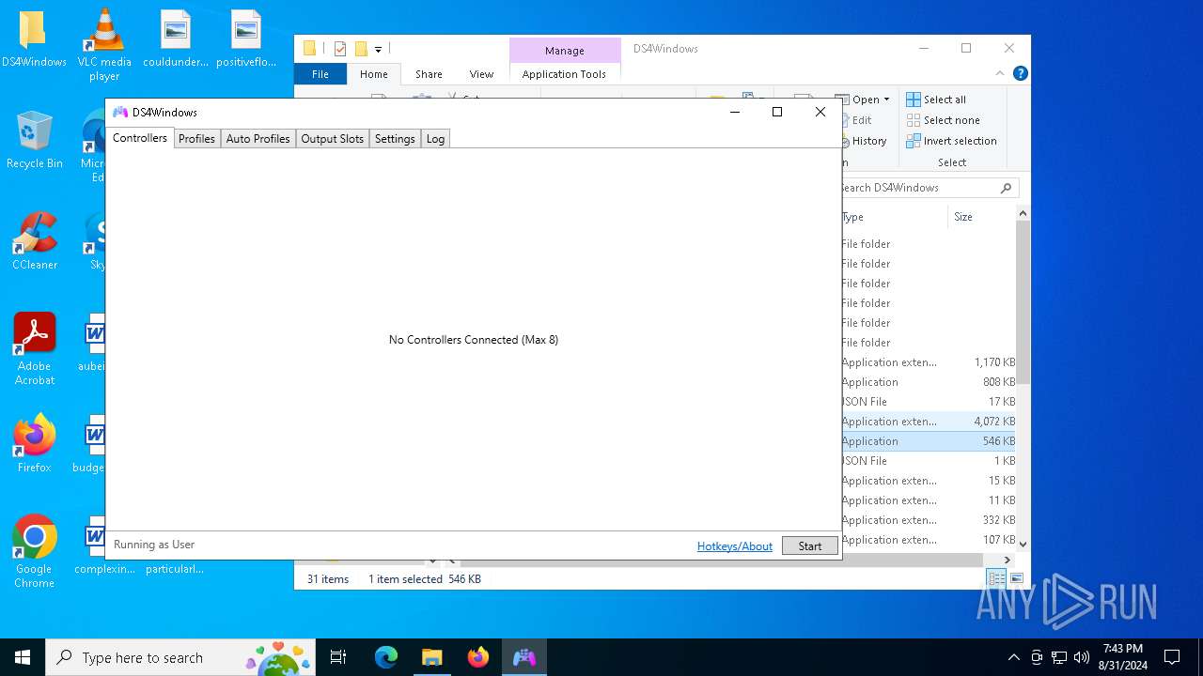1203x676 pixels.
Task: Open Task View on taskbar
Action: pyautogui.click(x=338, y=657)
